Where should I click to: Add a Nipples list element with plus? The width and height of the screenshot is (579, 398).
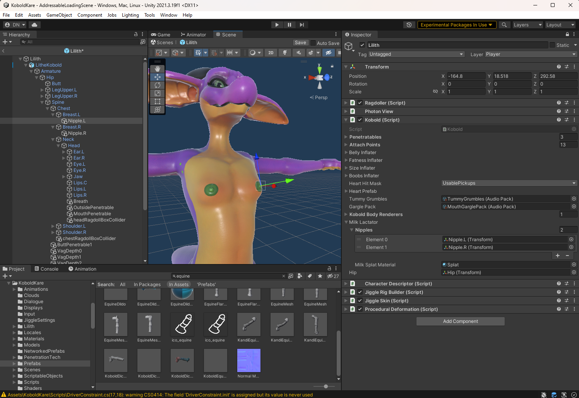pos(558,256)
